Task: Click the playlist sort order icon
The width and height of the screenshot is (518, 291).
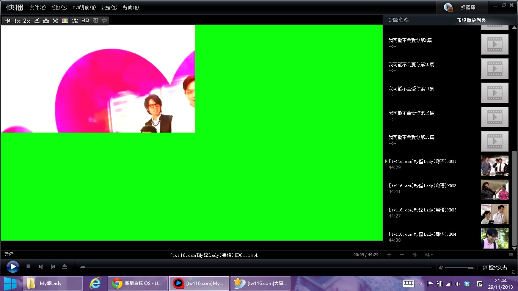Action: tap(415, 255)
